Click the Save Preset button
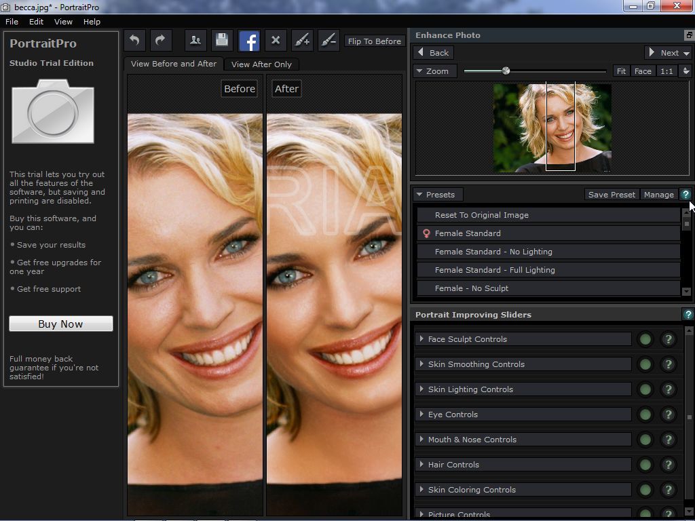 click(x=612, y=195)
